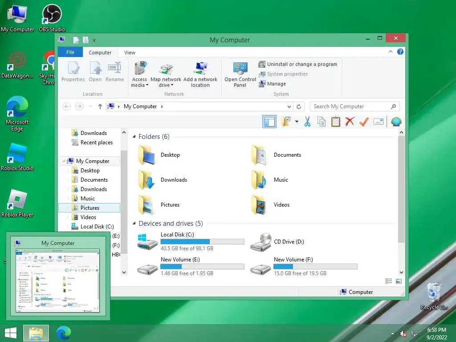Collapse the Folders (6) group
Image resolution: width=456 pixels, height=342 pixels.
click(x=134, y=136)
